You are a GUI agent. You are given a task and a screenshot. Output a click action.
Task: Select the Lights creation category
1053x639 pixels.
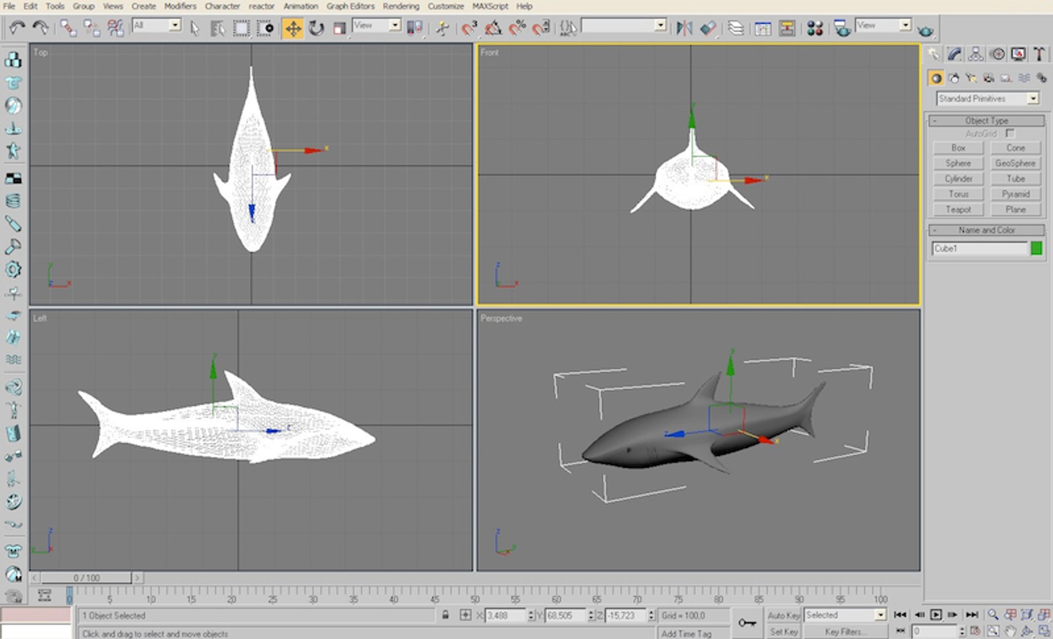[971, 78]
